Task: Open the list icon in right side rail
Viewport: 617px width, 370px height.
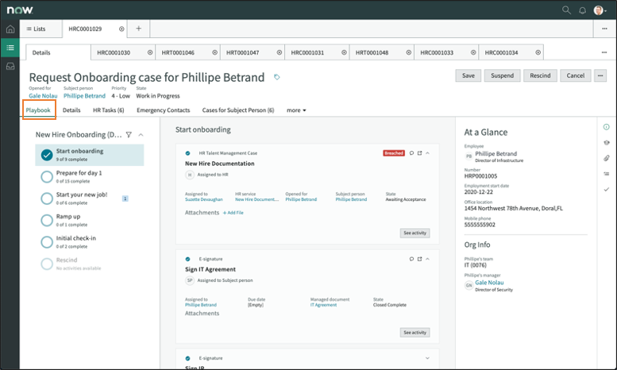Action: [607, 174]
